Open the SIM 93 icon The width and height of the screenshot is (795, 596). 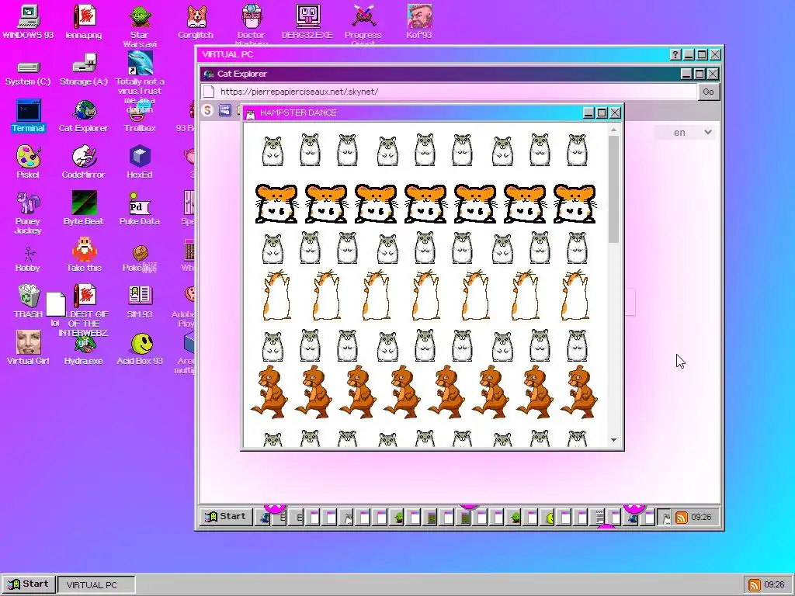[x=140, y=296]
